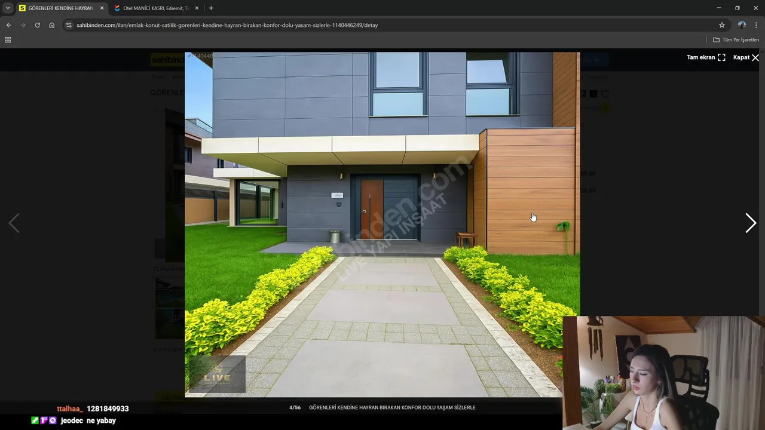Screen dimensions: 765x430
Task: Go to the previous listing photo
Action: click(x=14, y=223)
